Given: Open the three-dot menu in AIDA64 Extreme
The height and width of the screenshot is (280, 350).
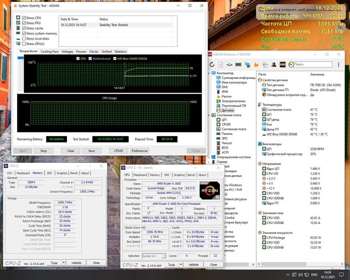Looking at the screenshot, I should point(339,64).
